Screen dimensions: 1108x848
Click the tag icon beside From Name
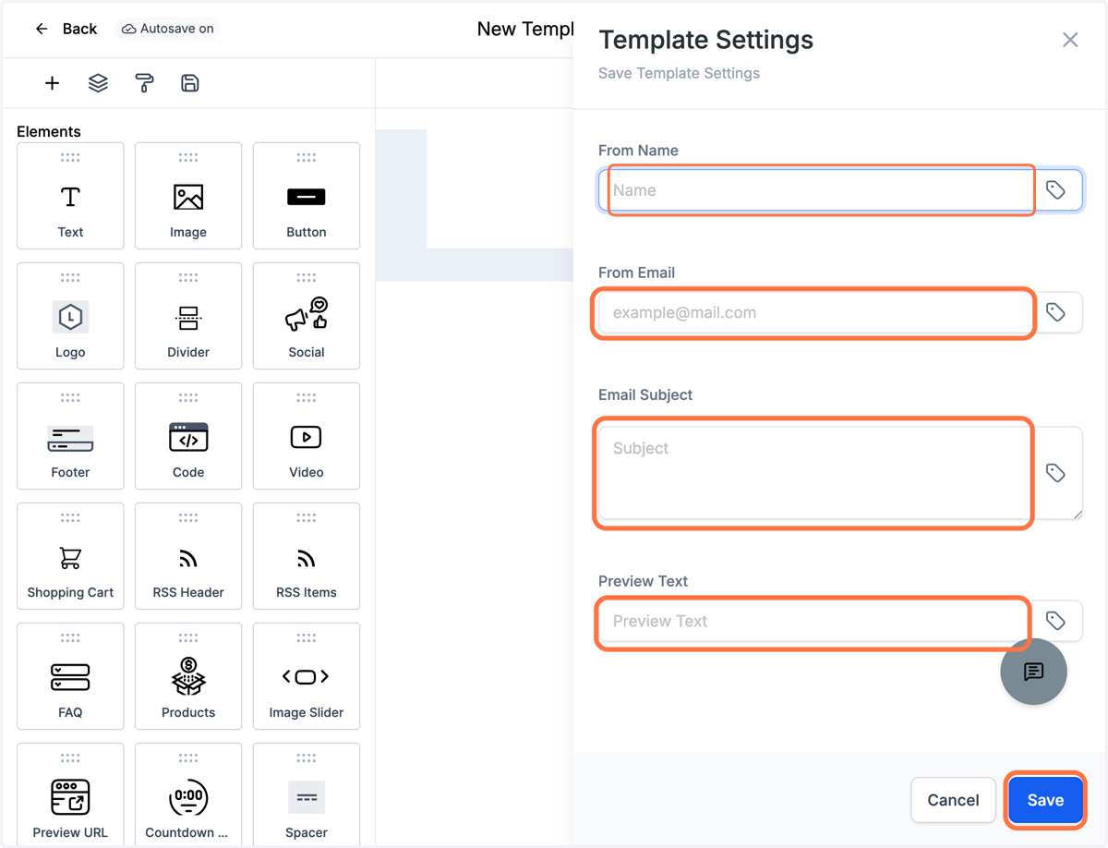[1055, 190]
